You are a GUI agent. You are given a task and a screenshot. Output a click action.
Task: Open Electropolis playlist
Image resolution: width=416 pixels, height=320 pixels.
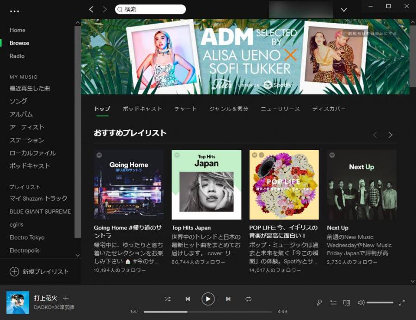[x=24, y=251]
